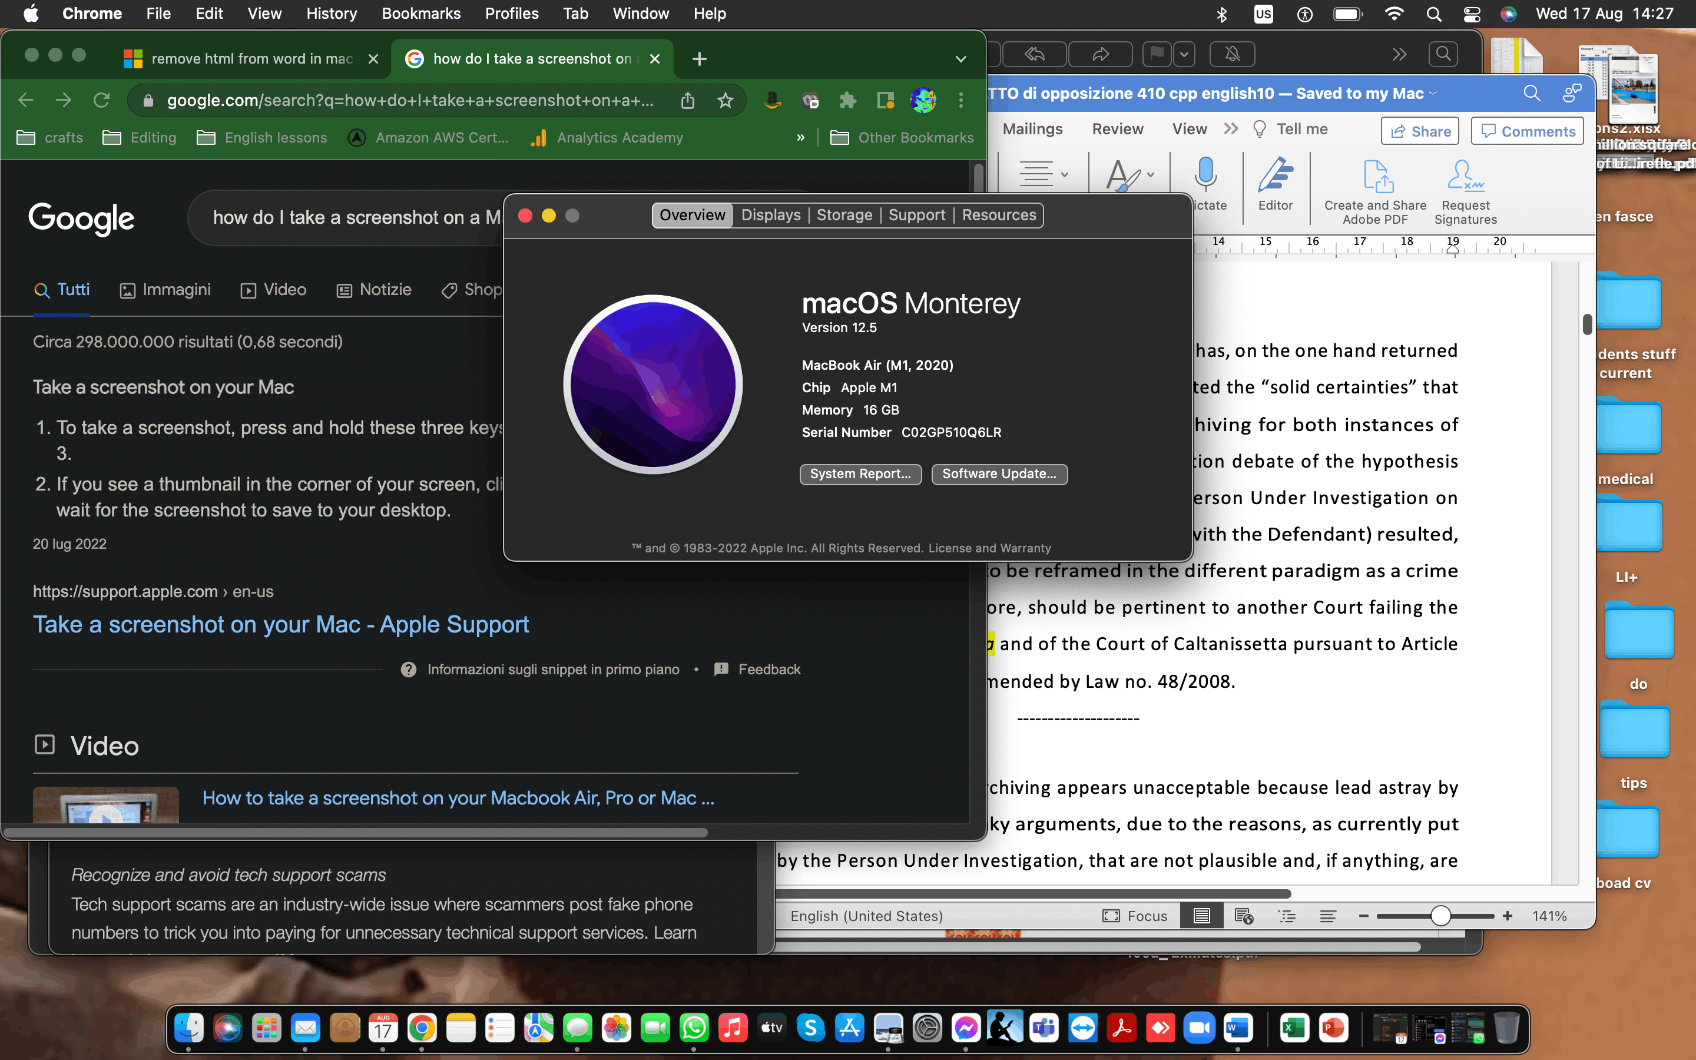Switch to the Storage tab

point(844,215)
